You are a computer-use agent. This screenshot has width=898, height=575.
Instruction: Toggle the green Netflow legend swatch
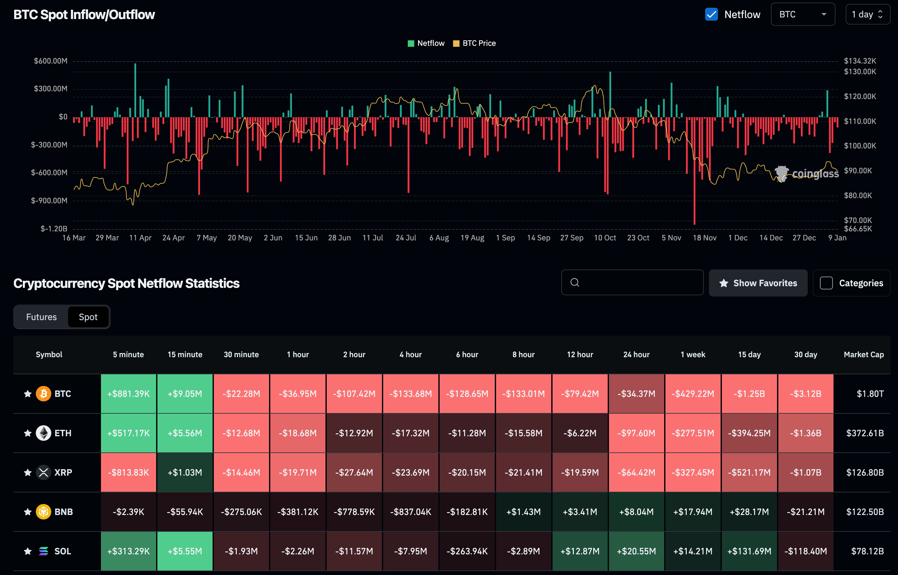tap(411, 43)
